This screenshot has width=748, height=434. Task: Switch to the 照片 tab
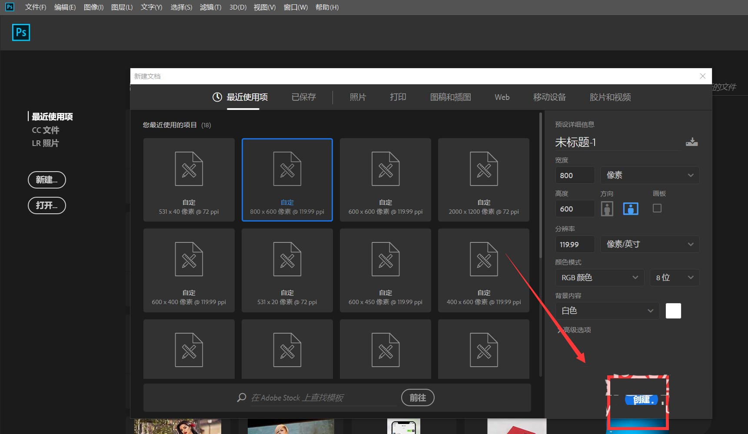coord(358,97)
